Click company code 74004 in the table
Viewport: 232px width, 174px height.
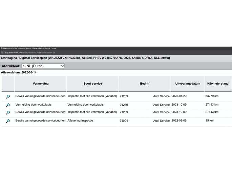click(124, 121)
